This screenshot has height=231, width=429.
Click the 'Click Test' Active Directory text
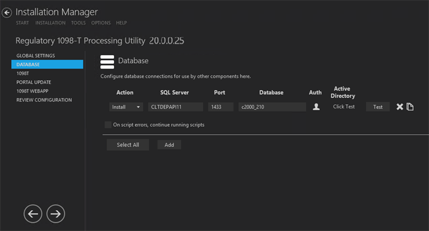(344, 107)
